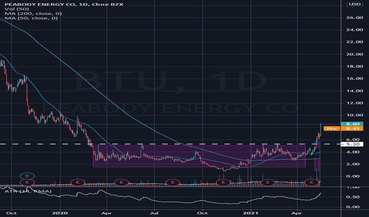The height and width of the screenshot is (217, 369).
Task: Click the D dividend marker
Action: point(27,176)
